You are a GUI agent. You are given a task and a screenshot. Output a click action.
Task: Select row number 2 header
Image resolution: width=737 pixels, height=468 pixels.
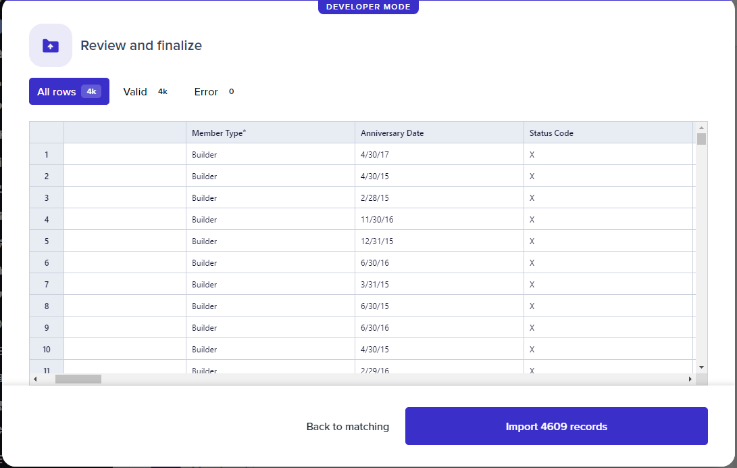pyautogui.click(x=47, y=176)
